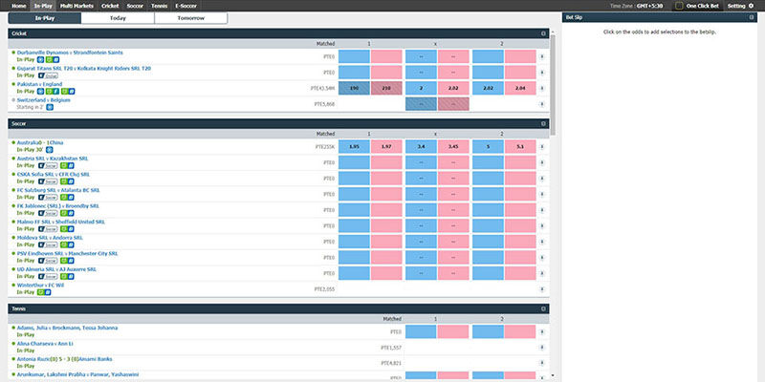
Task: Enable the One Click Bet checkbox
Action: pyautogui.click(x=679, y=6)
